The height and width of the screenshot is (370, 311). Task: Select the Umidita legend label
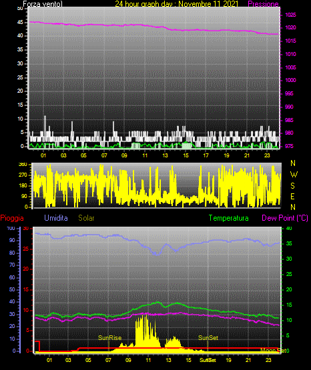(56, 218)
